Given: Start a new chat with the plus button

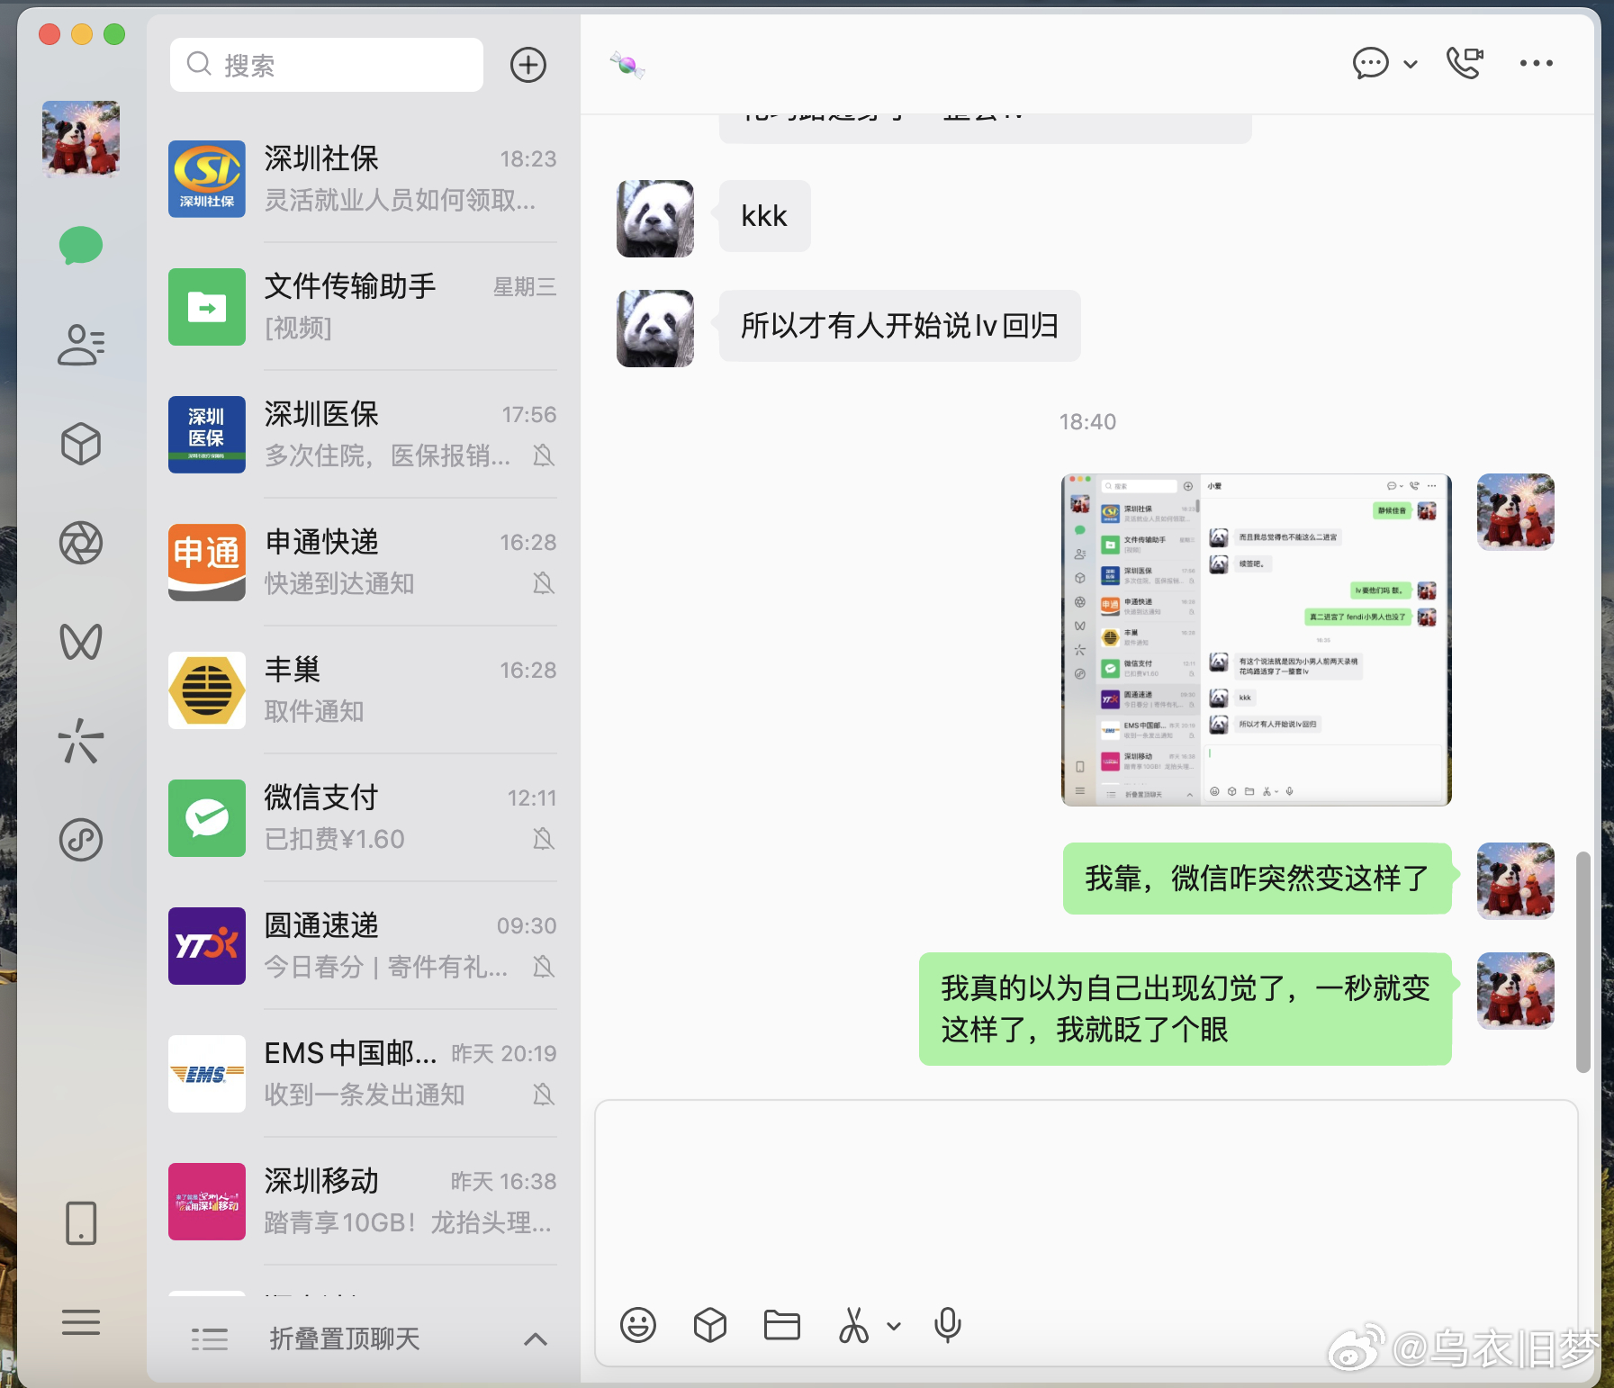Looking at the screenshot, I should point(529,64).
